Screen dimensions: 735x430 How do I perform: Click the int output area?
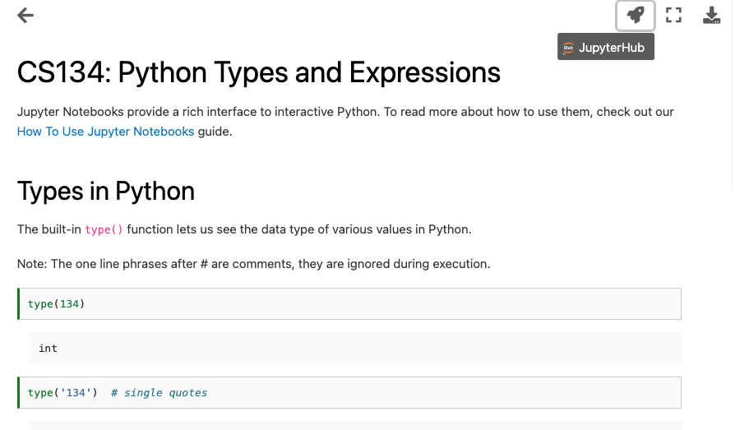click(x=355, y=349)
